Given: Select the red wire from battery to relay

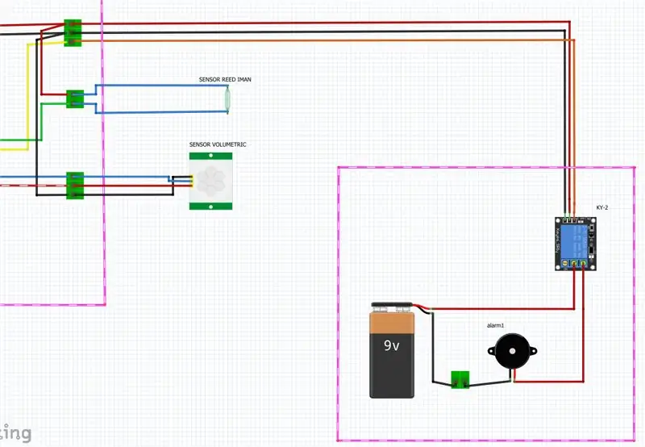Looking at the screenshot, I should [501, 308].
